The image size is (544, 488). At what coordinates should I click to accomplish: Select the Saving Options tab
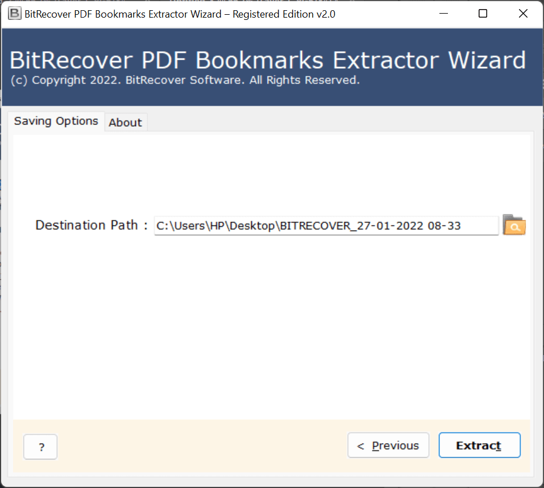click(56, 121)
